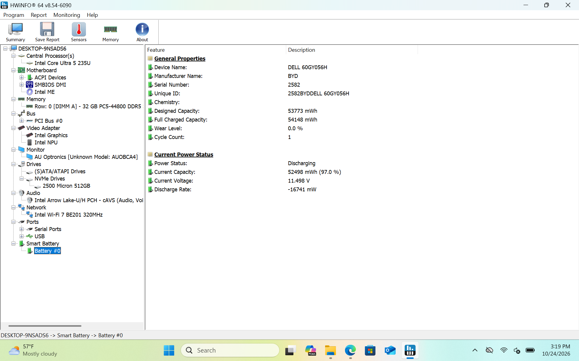
Task: Select the AU Optronics monitor entry
Action: coord(86,157)
